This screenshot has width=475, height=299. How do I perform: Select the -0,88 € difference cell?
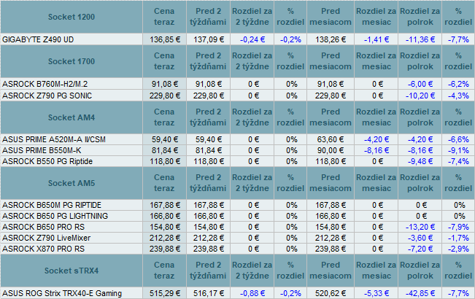pyautogui.click(x=252, y=293)
